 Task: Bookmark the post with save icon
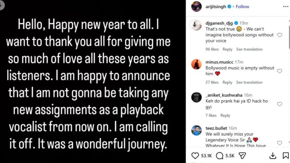coord(286,155)
